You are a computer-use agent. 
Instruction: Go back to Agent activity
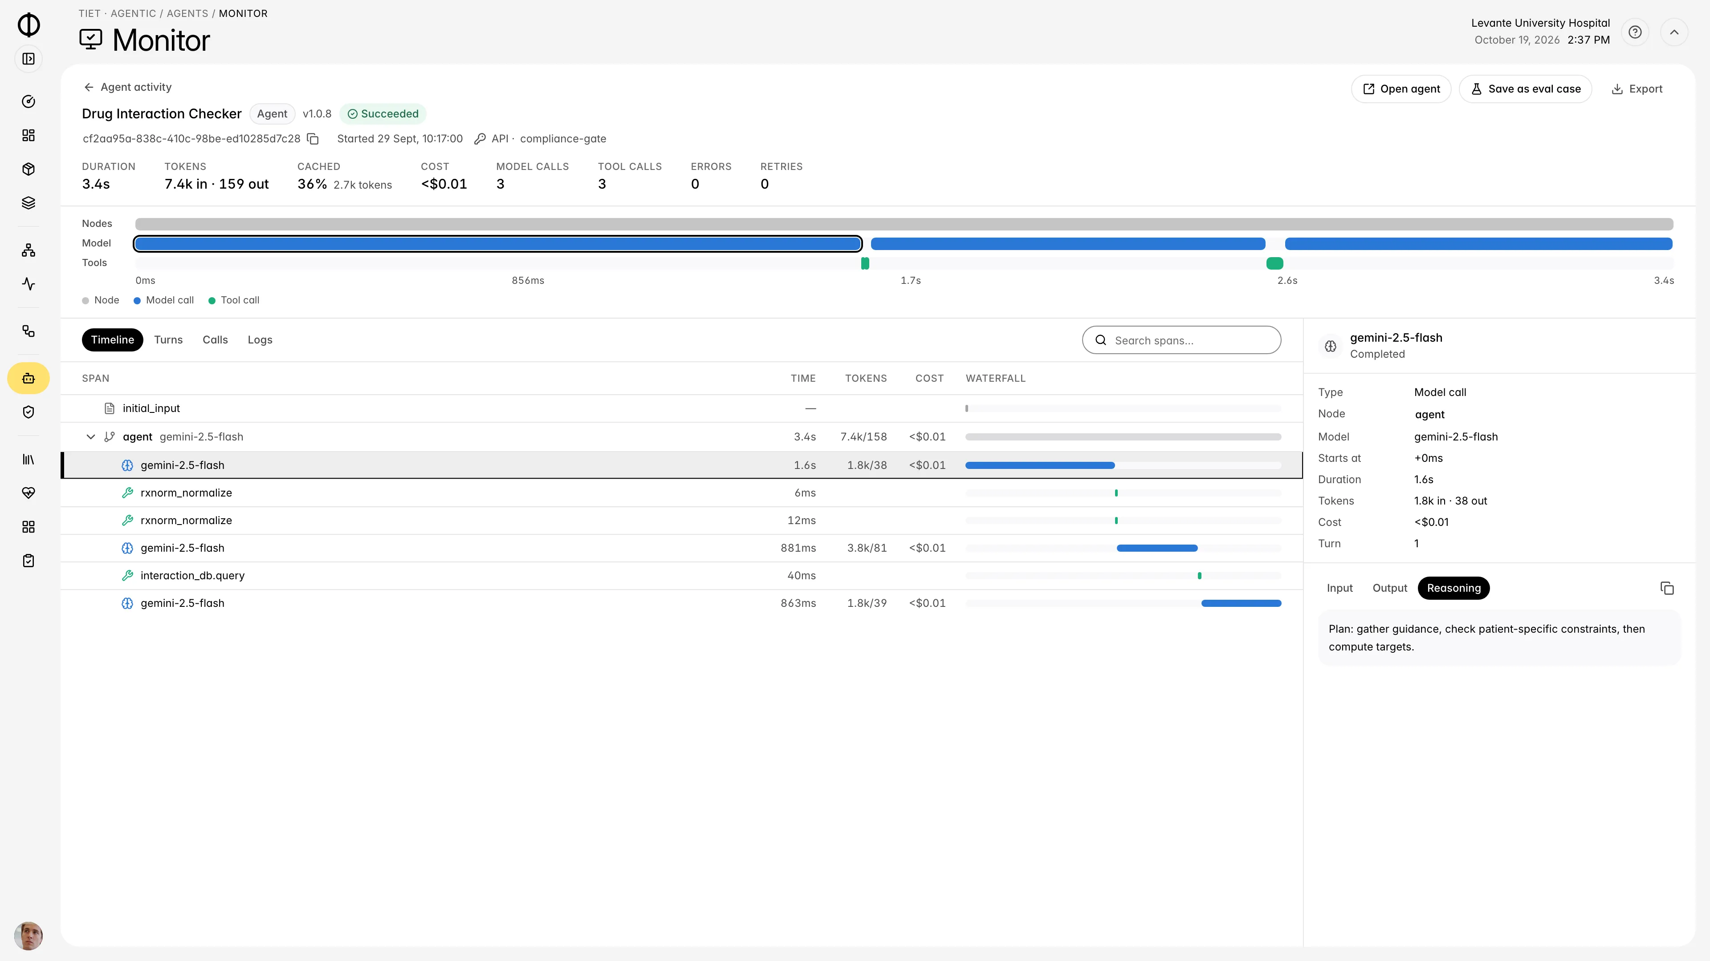(x=127, y=87)
